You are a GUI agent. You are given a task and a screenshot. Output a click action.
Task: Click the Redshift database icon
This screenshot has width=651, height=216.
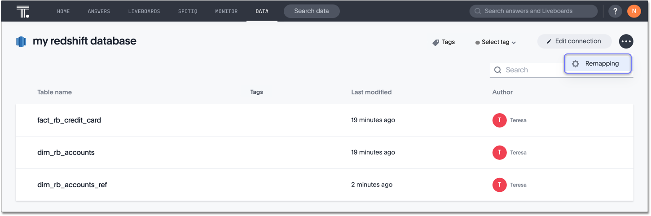click(21, 42)
